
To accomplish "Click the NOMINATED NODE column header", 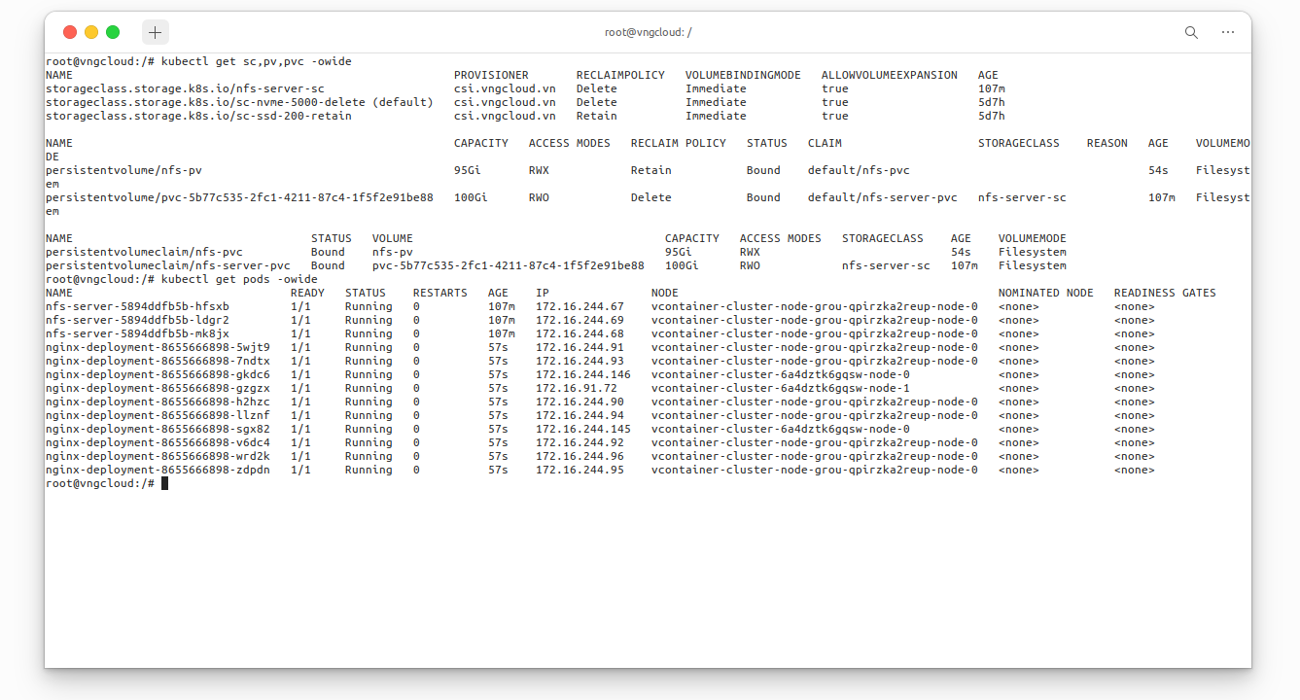I will 1045,293.
